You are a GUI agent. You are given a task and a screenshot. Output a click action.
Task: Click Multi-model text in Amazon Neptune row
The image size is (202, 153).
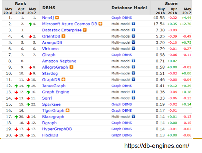click(x=121, y=61)
